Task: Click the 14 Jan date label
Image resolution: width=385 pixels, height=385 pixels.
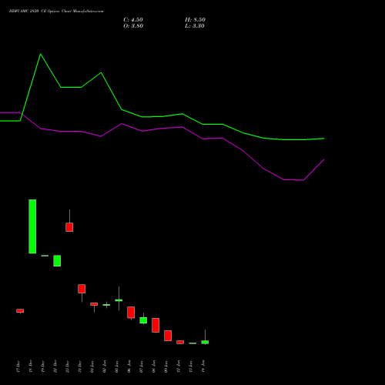Action: (x=203, y=367)
